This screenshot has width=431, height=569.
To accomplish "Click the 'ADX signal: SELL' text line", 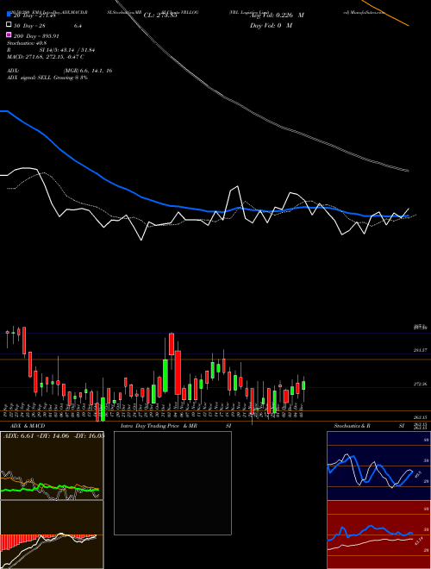I will tap(47, 78).
